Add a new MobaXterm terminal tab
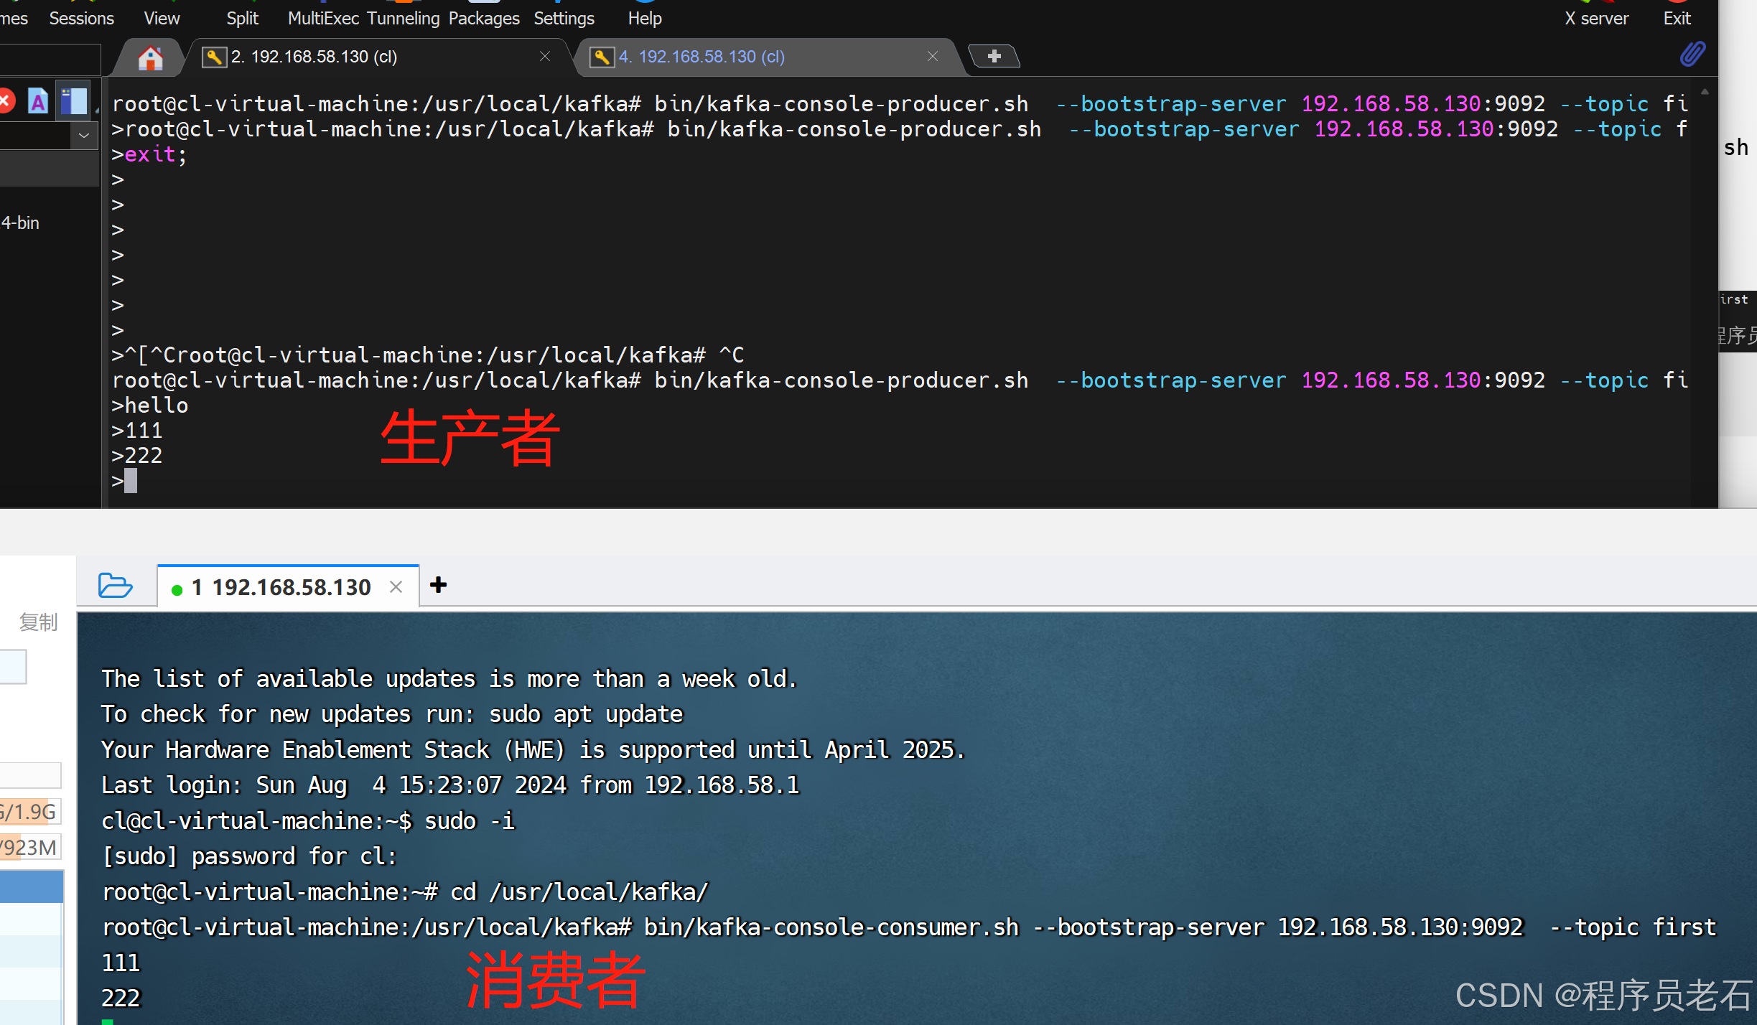Image resolution: width=1757 pixels, height=1025 pixels. coord(994,56)
